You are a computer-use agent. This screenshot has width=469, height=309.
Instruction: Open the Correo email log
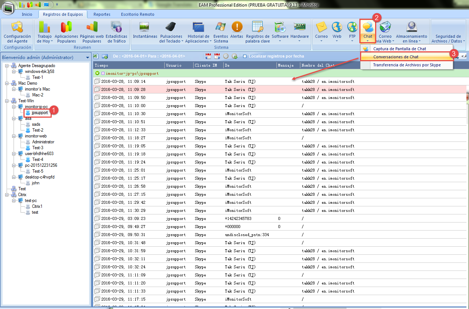click(322, 32)
